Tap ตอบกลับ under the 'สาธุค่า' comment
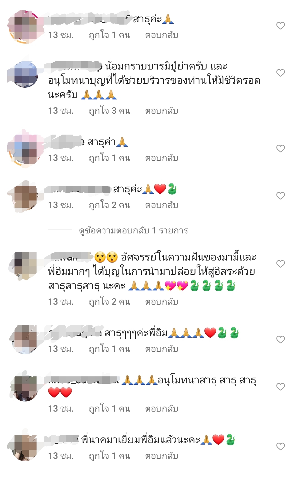Viewport: 301px width, 480px height. [162, 158]
